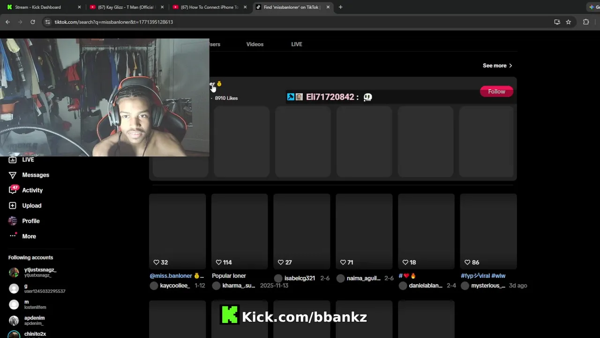Open lostenlifem in Following accounts

click(x=27, y=304)
